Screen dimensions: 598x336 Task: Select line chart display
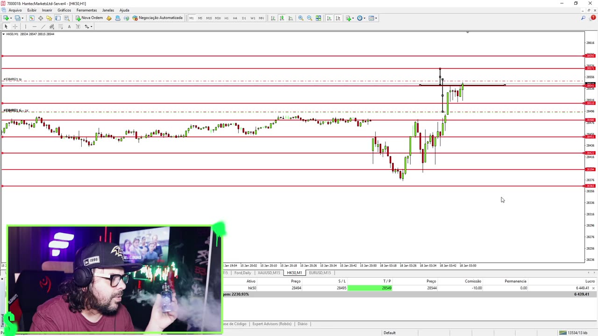pyautogui.click(x=291, y=18)
